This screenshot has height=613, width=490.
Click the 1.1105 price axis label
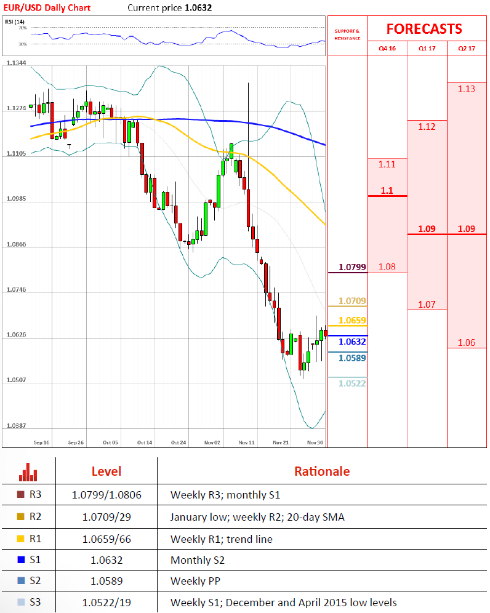point(17,154)
